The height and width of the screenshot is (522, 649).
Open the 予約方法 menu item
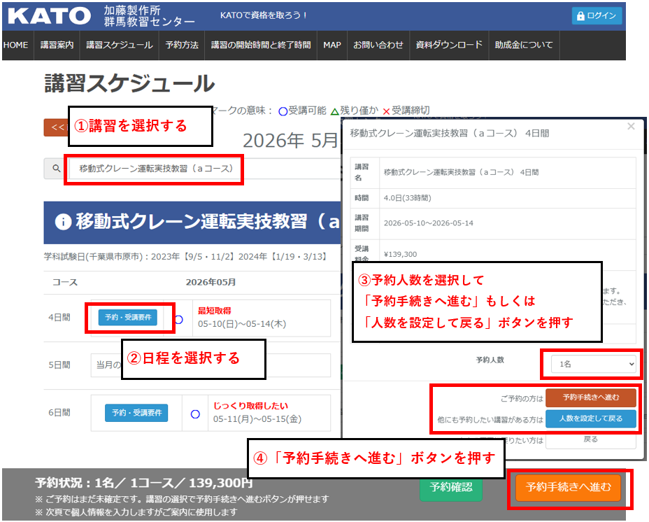point(182,45)
